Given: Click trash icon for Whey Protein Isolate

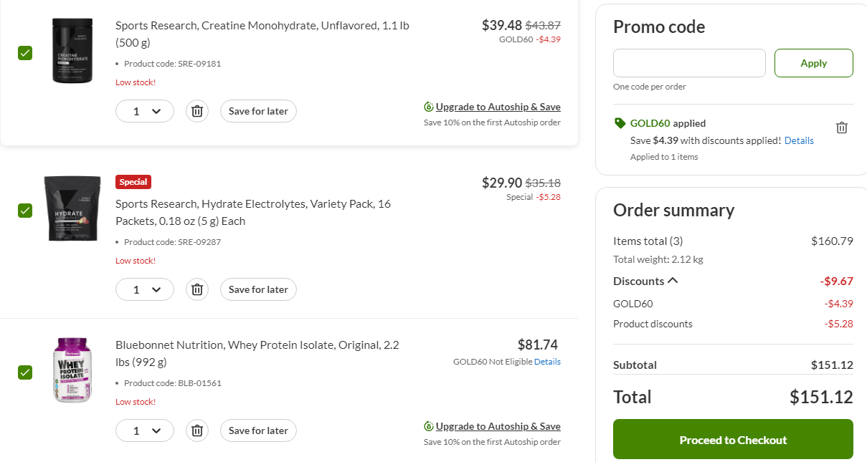Looking at the screenshot, I should [197, 430].
